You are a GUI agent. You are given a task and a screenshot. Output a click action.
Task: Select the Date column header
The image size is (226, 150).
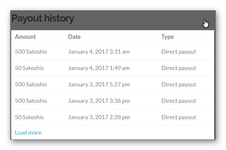point(74,37)
